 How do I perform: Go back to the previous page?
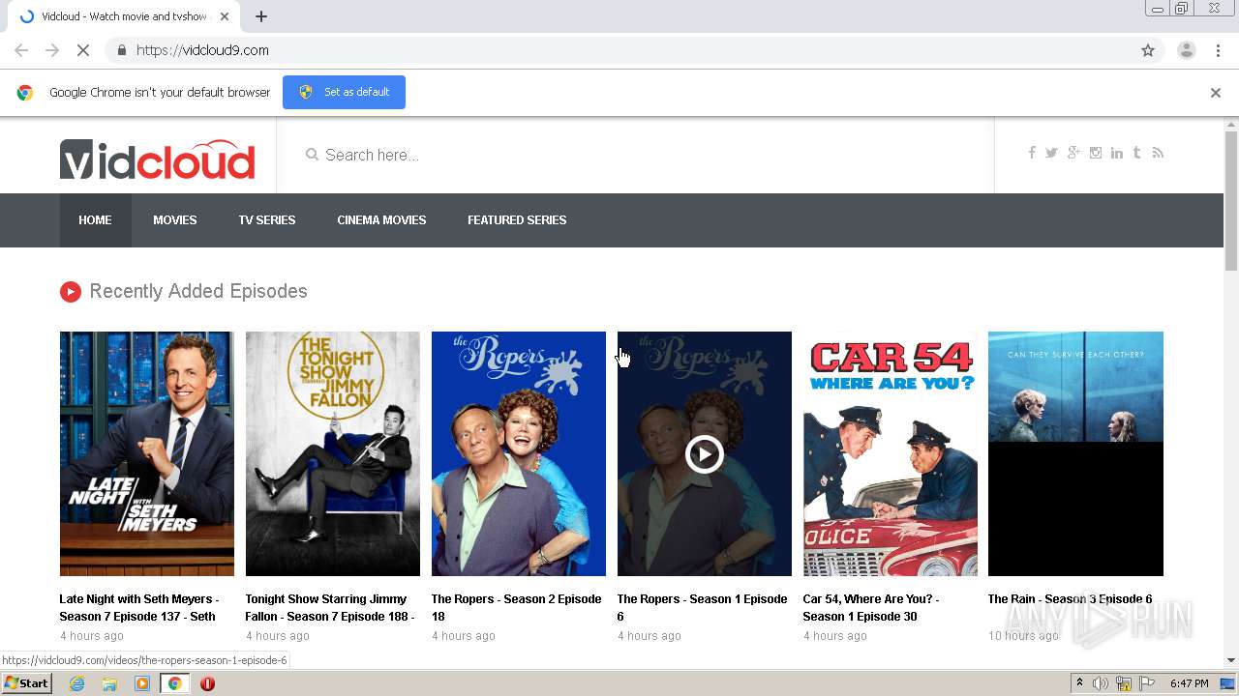21,50
